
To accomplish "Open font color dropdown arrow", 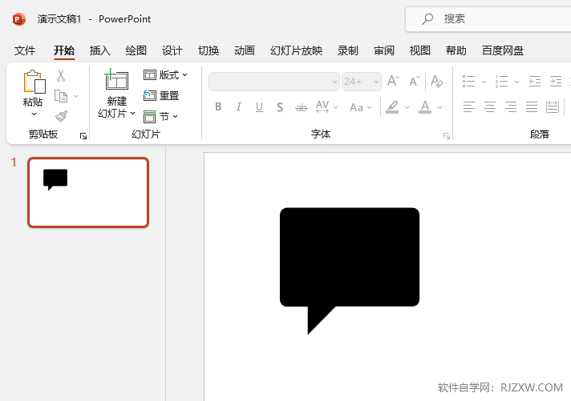I will 440,107.
